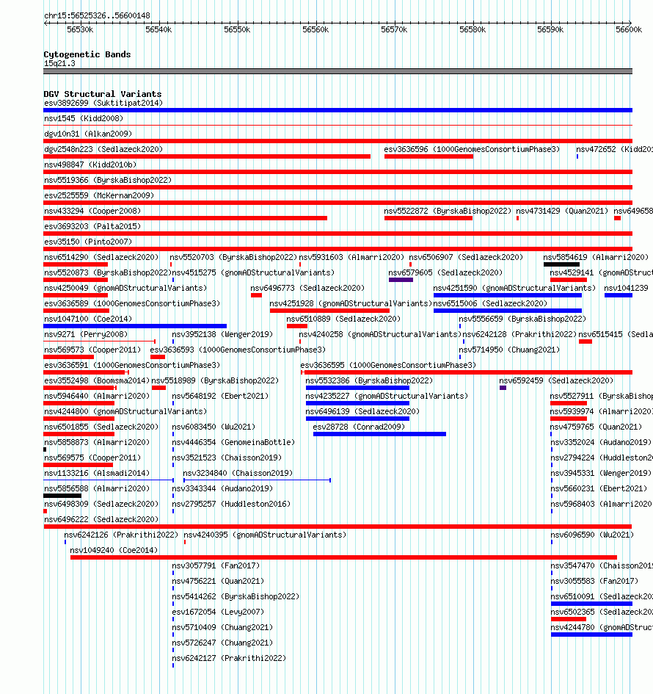Open nsv3952138 (Wenger2019)
This screenshot has height=694, width=653.
[222, 335]
